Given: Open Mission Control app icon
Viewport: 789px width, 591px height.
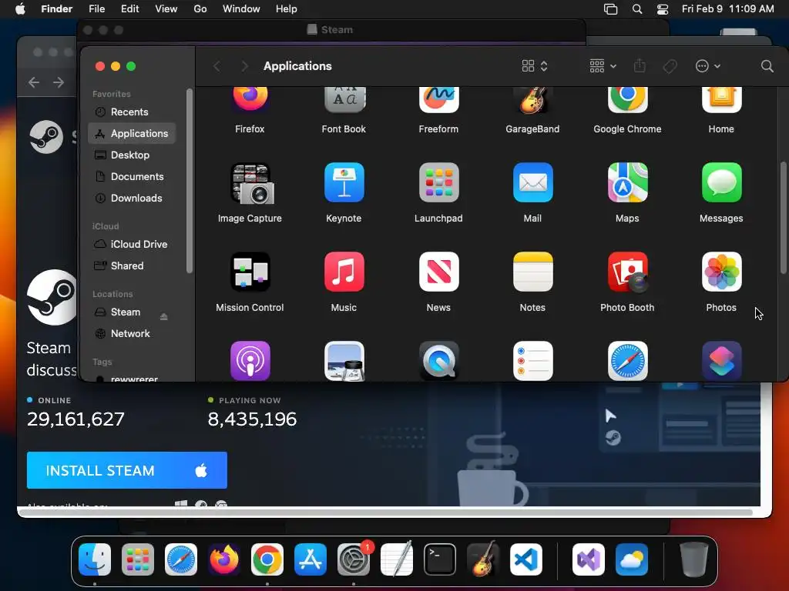Looking at the screenshot, I should [250, 272].
